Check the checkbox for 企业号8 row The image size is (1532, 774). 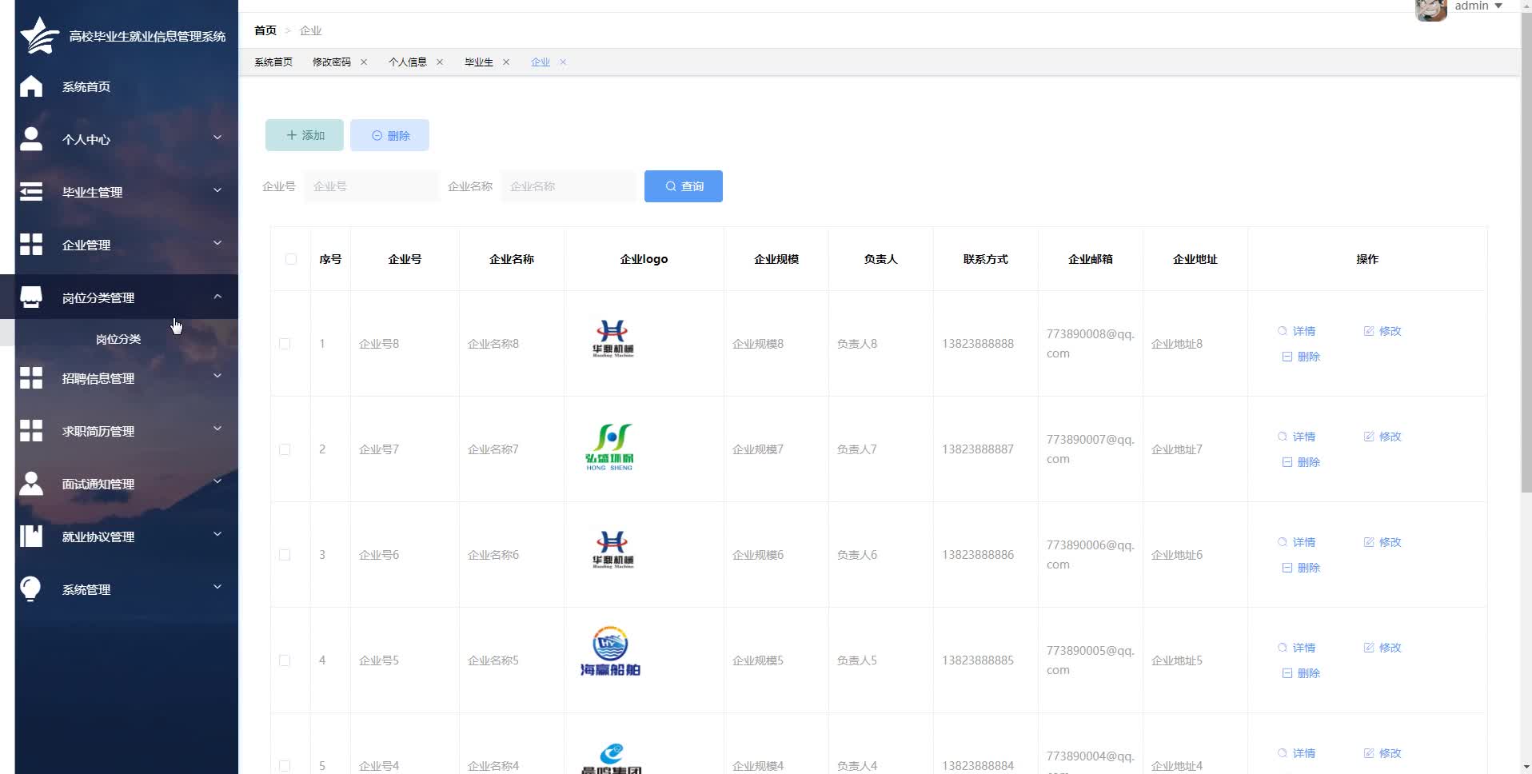[285, 344]
